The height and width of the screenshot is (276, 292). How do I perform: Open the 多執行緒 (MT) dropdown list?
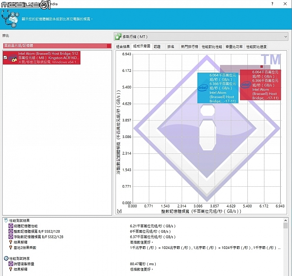(201, 37)
